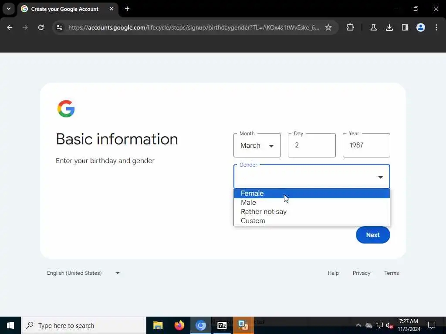Screen dimensions: 446x334
Task: Bookmark this page with the star icon
Action: tap(328, 27)
